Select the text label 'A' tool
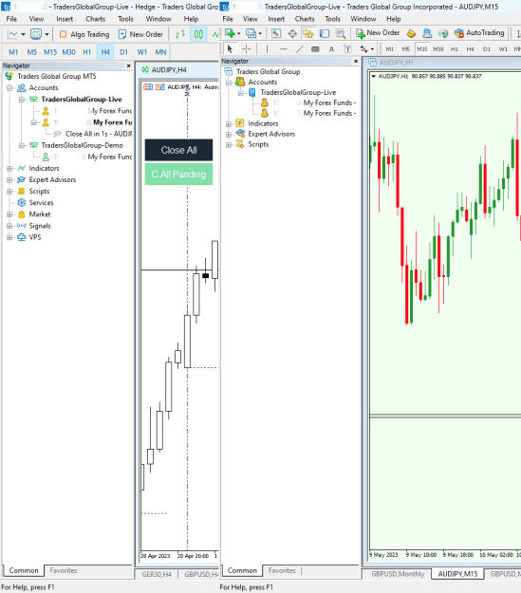 click(x=331, y=48)
